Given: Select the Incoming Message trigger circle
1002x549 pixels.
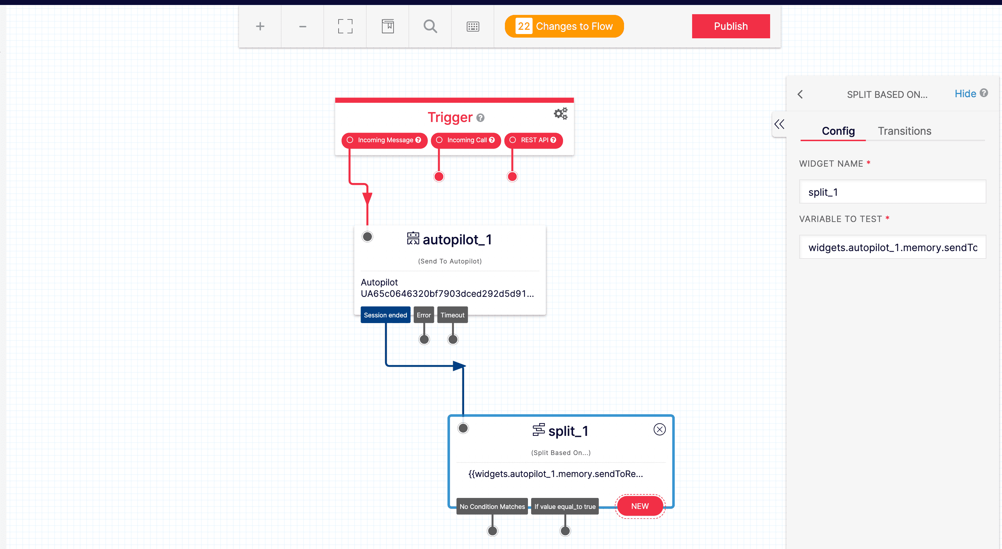Looking at the screenshot, I should (x=350, y=140).
